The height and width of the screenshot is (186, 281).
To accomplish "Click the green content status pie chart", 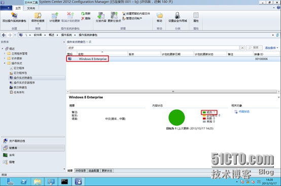I will [x=177, y=118].
